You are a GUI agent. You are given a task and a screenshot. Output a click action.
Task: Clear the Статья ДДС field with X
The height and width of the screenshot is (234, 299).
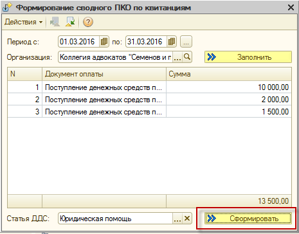pos(187,219)
